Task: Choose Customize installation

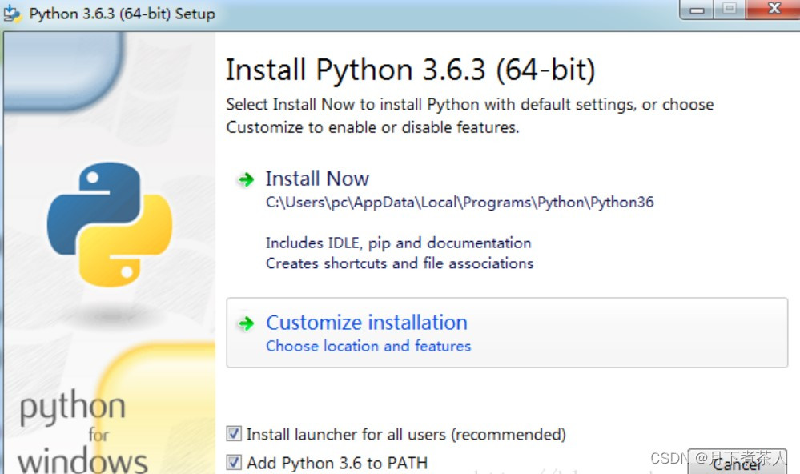Action: click(507, 332)
